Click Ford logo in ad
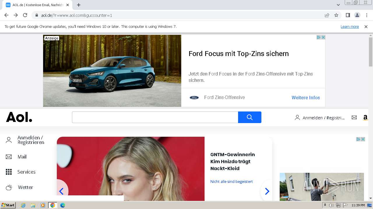 194,98
